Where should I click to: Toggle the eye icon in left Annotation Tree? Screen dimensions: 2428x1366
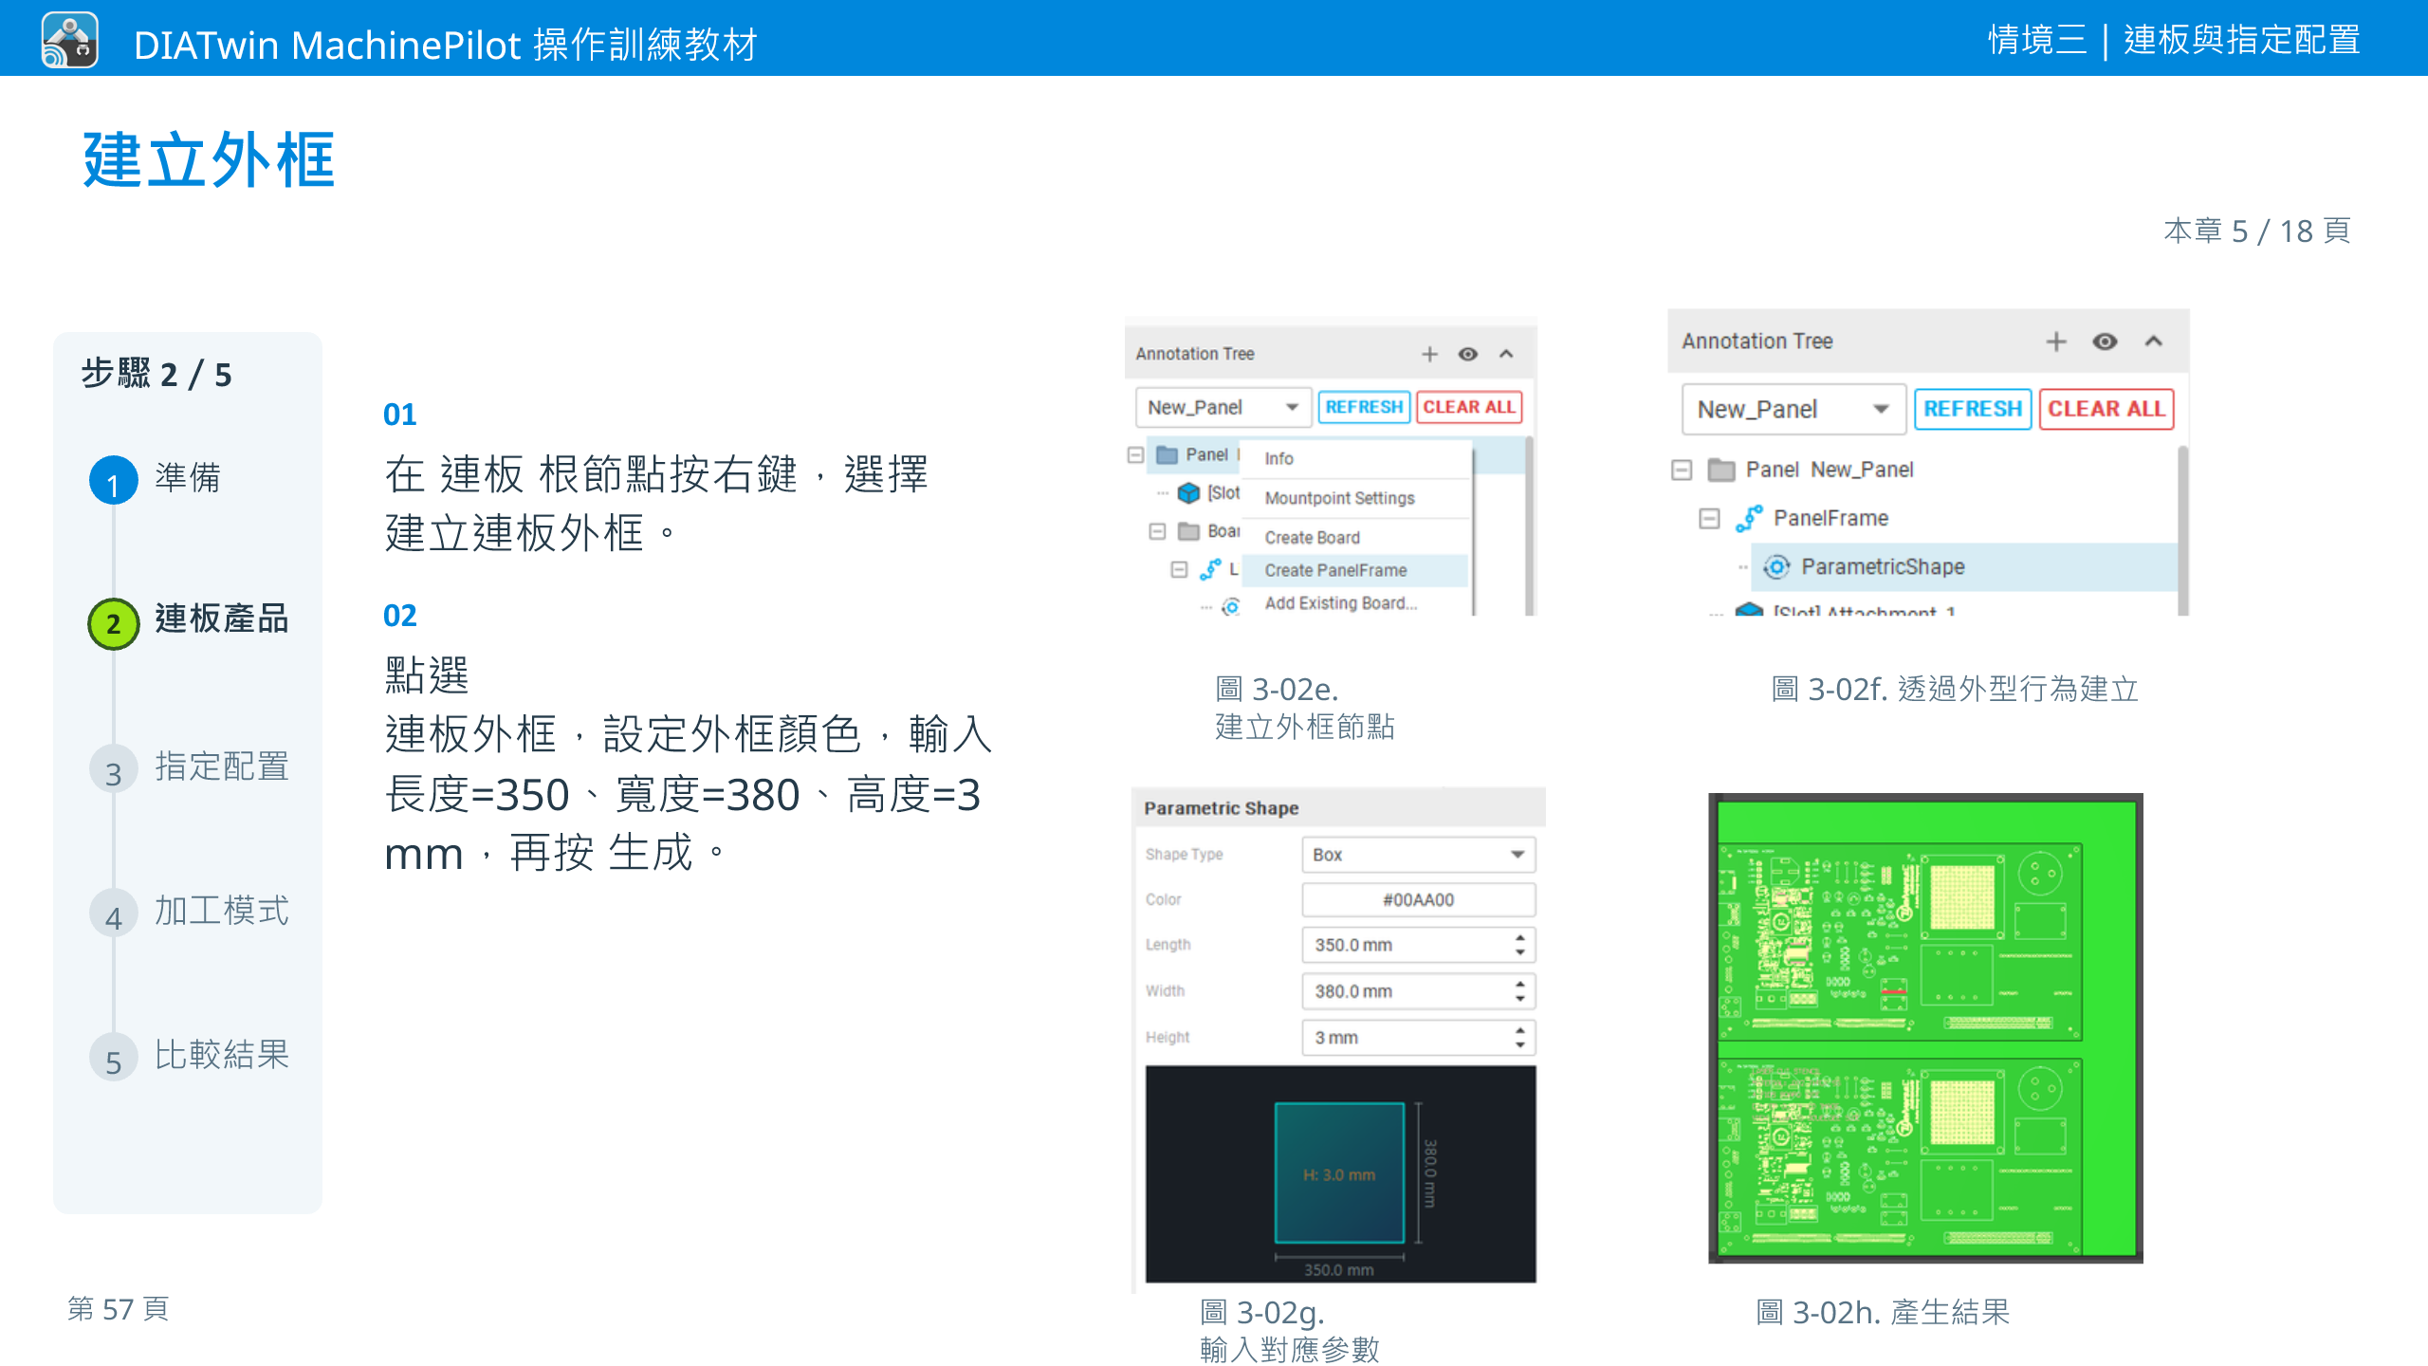[x=1468, y=355]
